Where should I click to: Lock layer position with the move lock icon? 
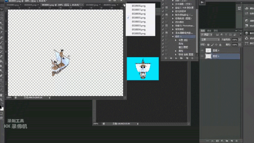point(216,45)
